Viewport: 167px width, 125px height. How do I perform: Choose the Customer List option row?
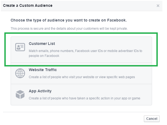tap(81, 50)
